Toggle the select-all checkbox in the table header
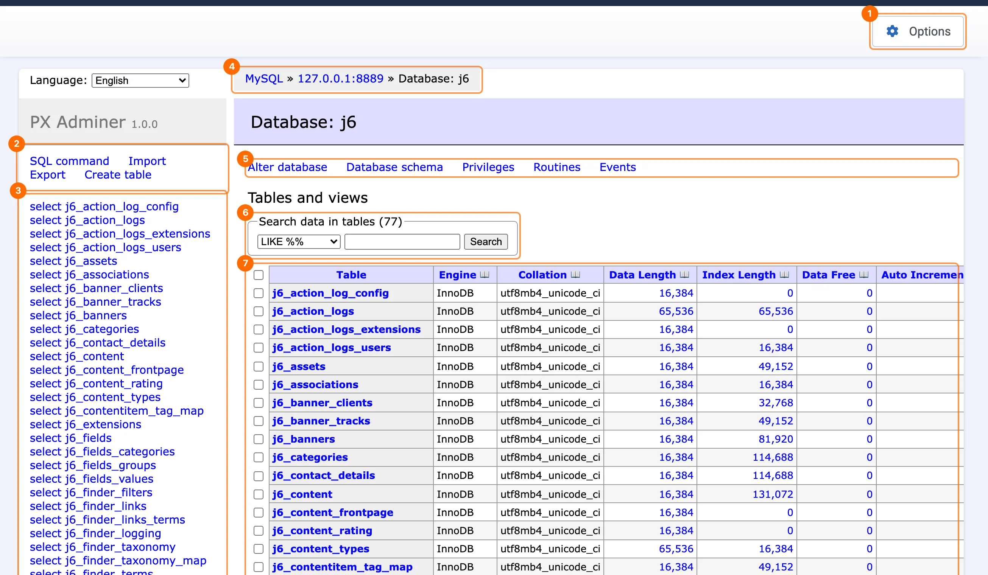 [x=259, y=275]
